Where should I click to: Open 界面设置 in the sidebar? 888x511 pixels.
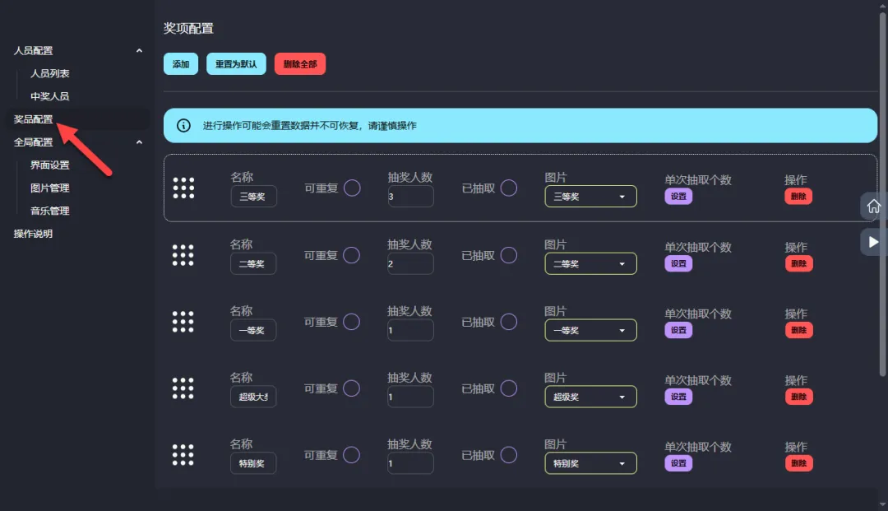click(50, 165)
